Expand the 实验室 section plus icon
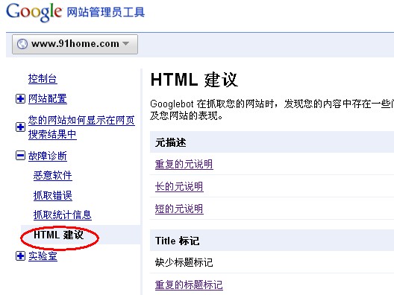Image resolution: width=394 pixels, height=295 pixels. pos(20,256)
